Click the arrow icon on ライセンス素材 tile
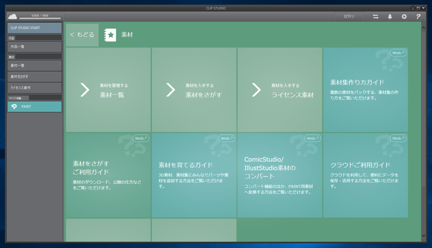Screen dimensions: 432x248 pos(256,90)
